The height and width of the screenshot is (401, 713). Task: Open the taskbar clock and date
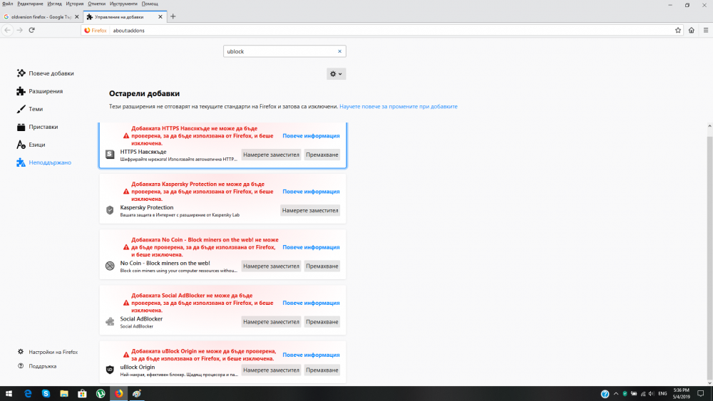tap(681, 393)
